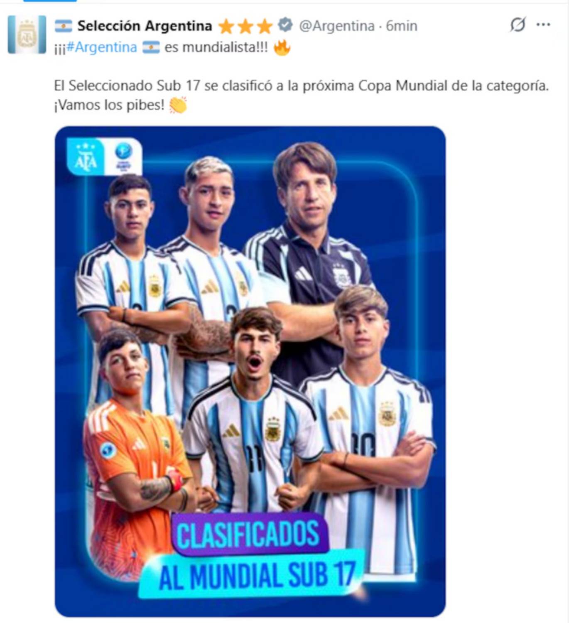The image size is (569, 623).
Task: Open the #Argentina hashtag link
Action: [101, 47]
